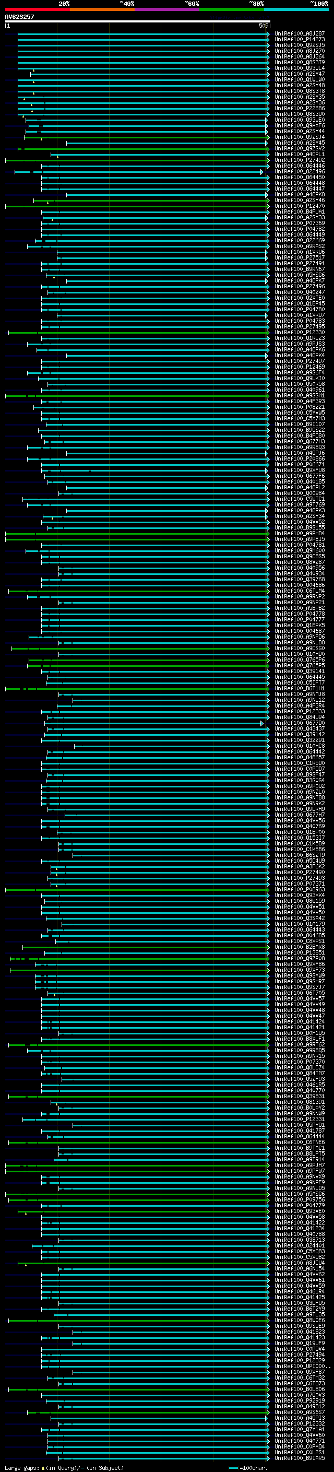Click the UniRef100_P22686 entry label

coord(300,109)
